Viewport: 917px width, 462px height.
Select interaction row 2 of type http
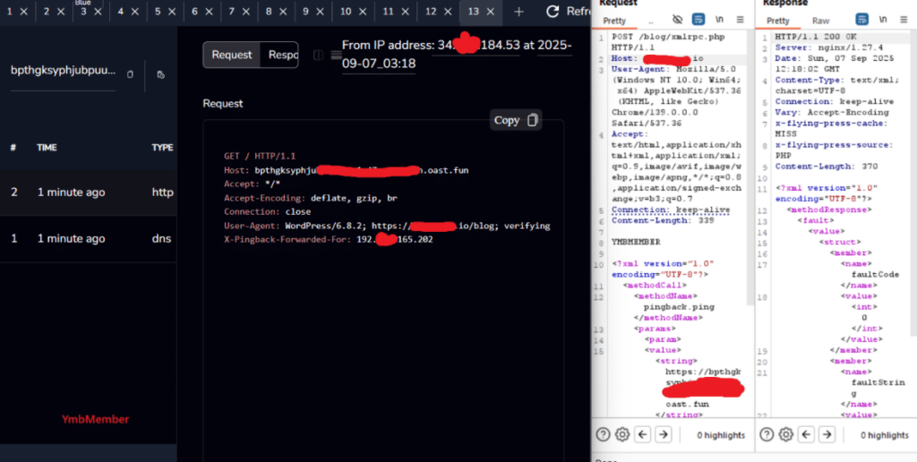point(89,192)
